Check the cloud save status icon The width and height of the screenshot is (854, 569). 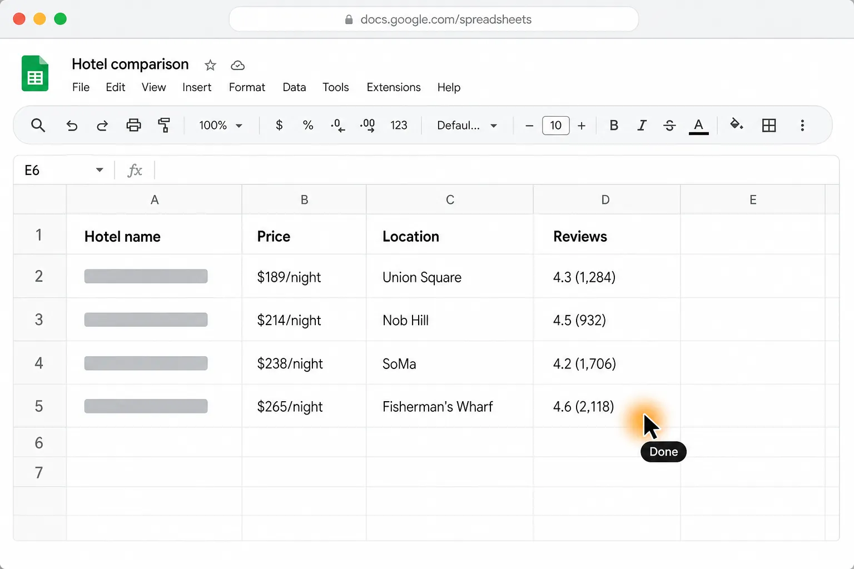pos(237,65)
